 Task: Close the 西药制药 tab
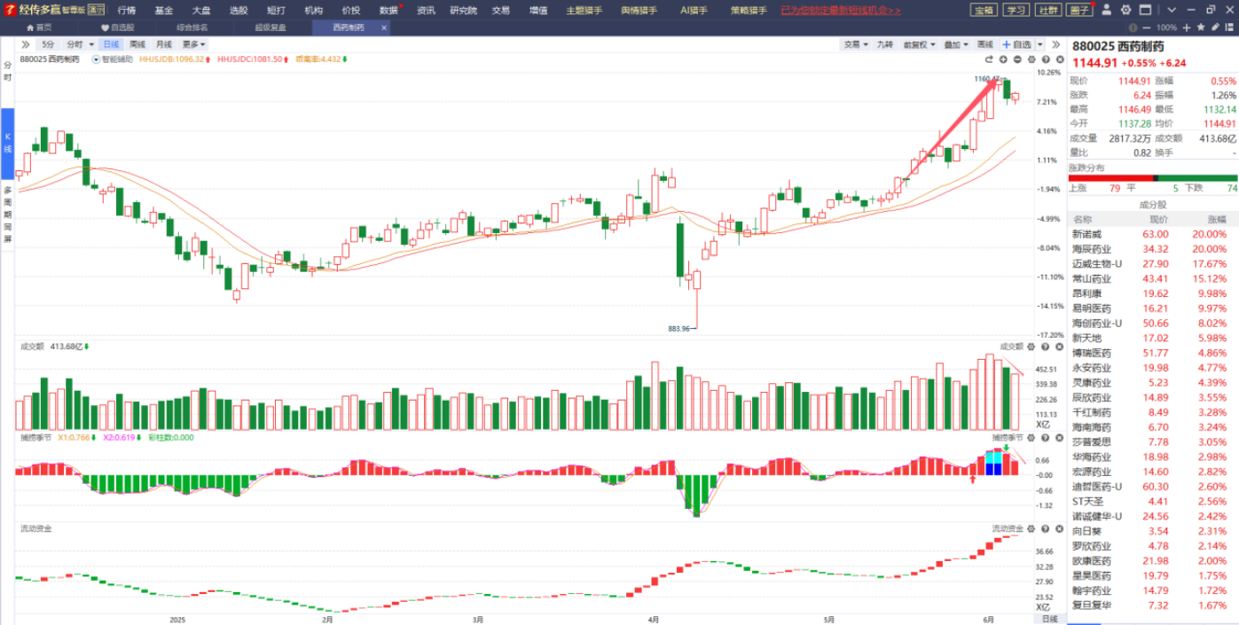click(x=384, y=27)
